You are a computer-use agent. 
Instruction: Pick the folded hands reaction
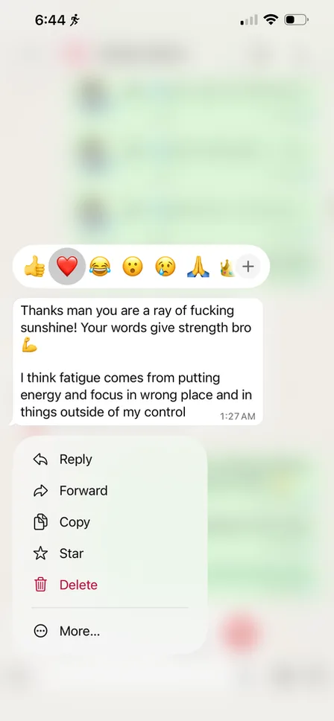click(x=198, y=266)
